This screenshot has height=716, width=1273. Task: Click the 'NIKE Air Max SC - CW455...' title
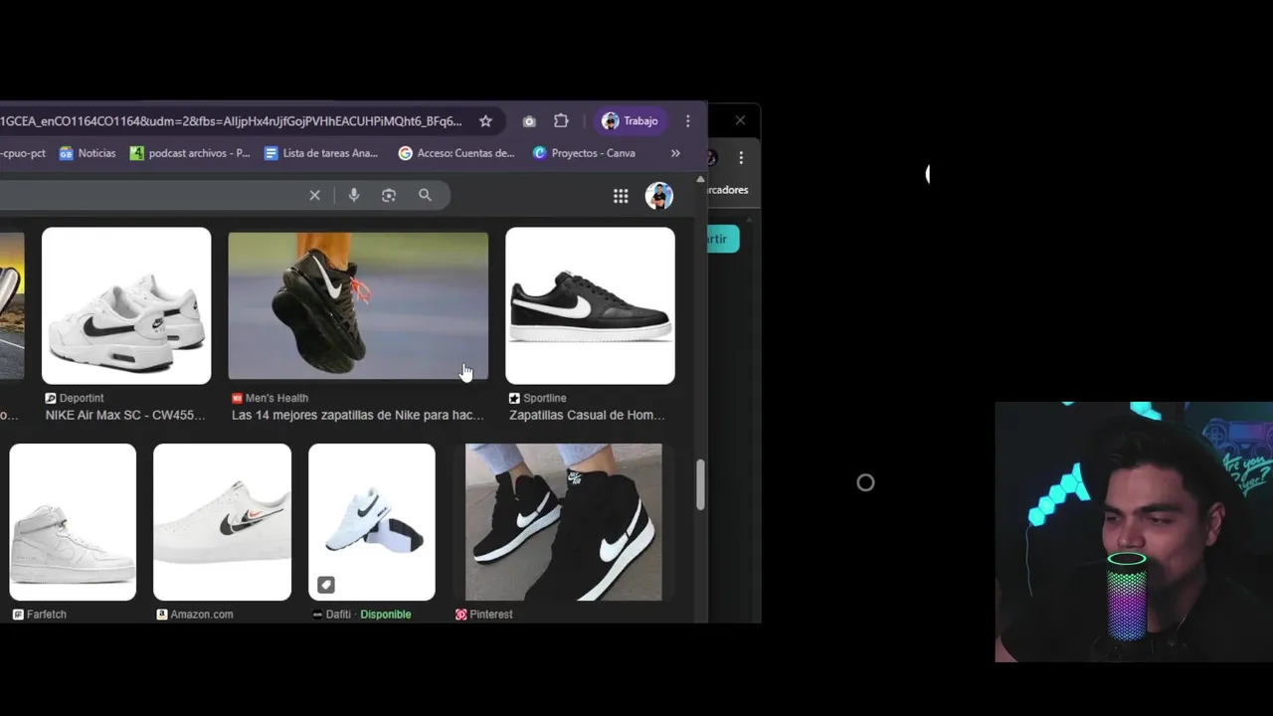point(125,416)
